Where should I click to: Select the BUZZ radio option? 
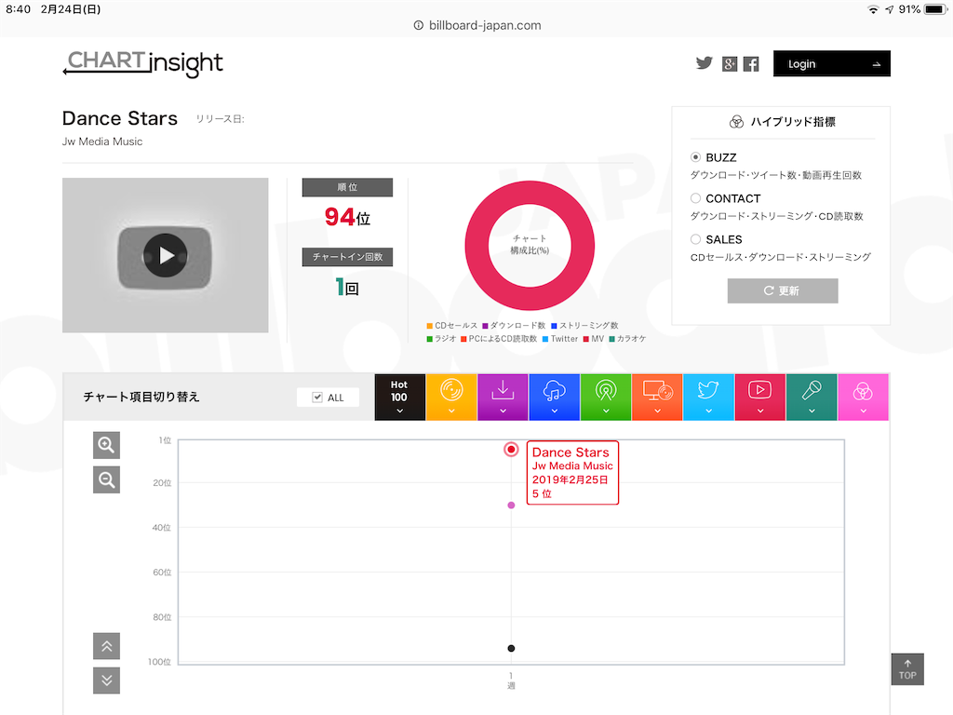(696, 157)
